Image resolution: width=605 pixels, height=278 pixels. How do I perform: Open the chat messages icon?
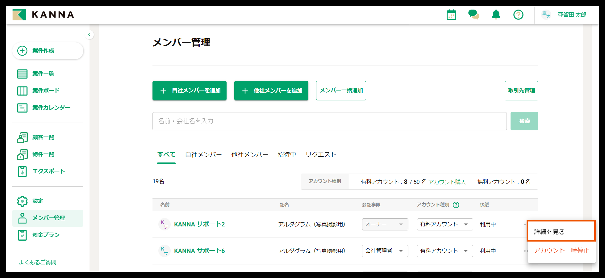coord(474,15)
